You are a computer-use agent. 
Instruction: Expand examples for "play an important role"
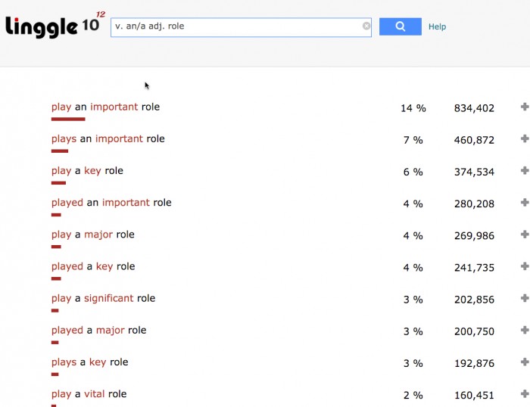[525, 107]
